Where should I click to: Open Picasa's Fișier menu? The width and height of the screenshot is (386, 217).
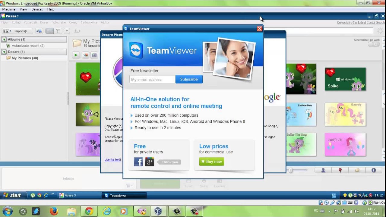5,22
